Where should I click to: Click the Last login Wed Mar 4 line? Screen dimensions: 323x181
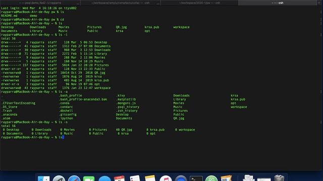[x=39, y=8]
